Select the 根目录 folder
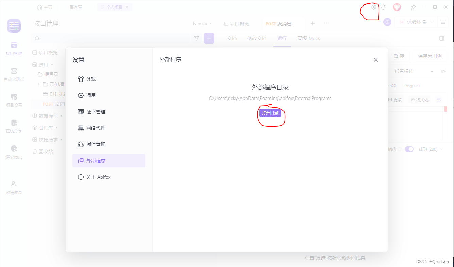454x267 pixels. [x=48, y=74]
